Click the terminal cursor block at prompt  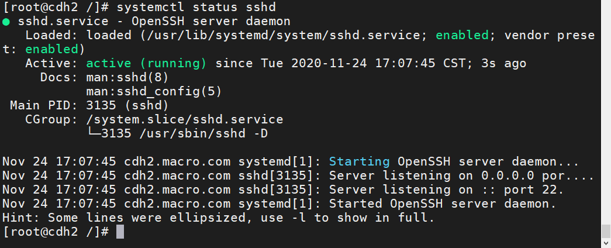point(120,232)
